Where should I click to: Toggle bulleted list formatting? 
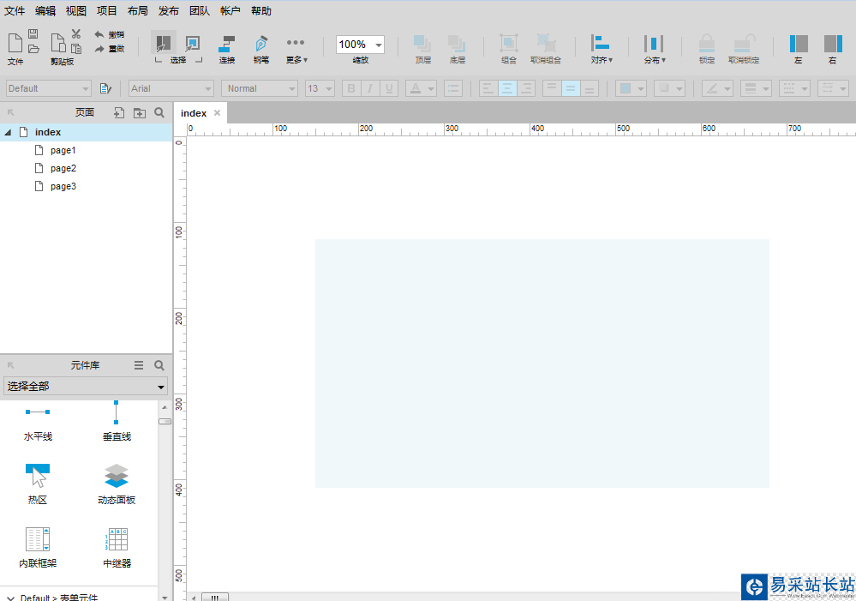453,88
